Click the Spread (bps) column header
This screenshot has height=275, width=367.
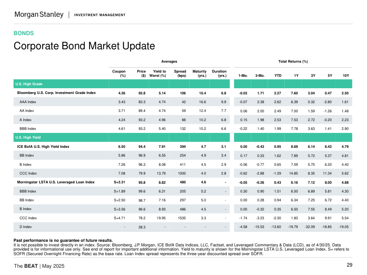(x=180, y=73)
